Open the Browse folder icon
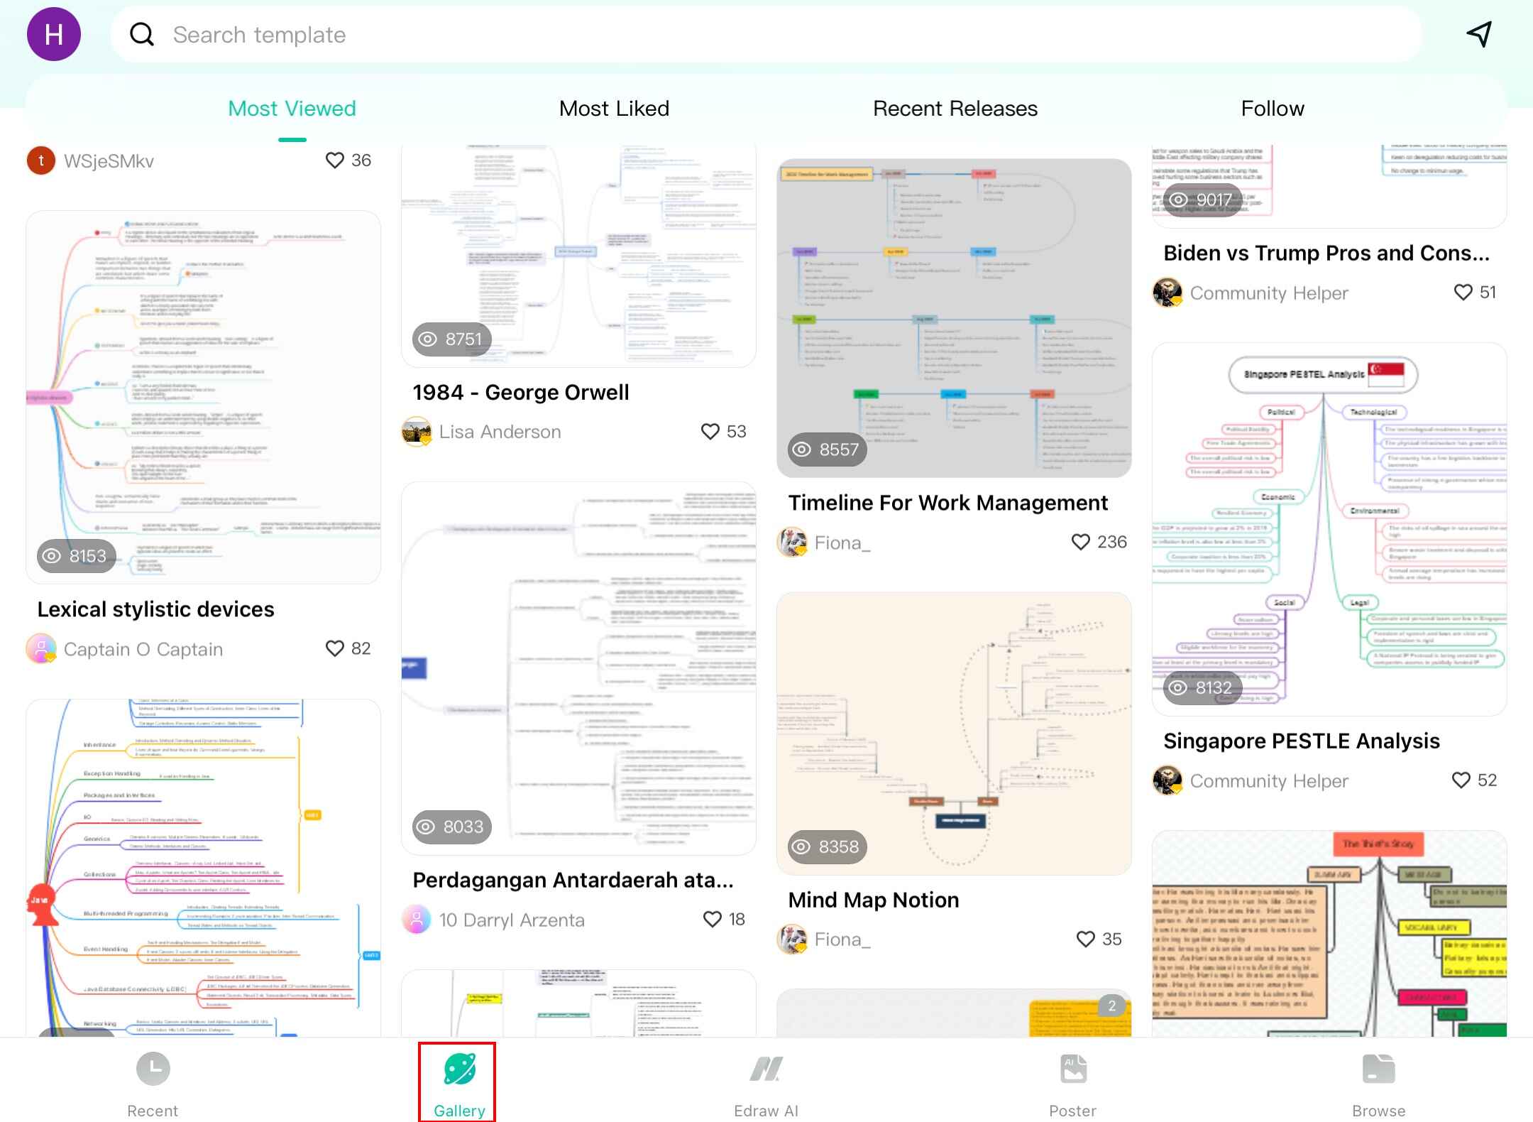 coord(1378,1069)
